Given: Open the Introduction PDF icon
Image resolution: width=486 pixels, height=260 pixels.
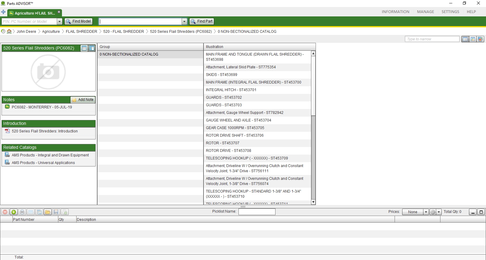Looking at the screenshot, I should [7, 131].
